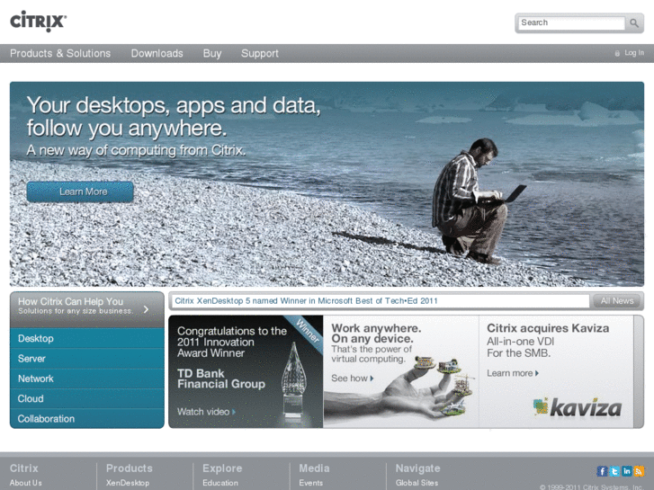Screen dimensions: 654x490
Task: Click the hero banner headline text
Action: pyautogui.click(x=174, y=116)
